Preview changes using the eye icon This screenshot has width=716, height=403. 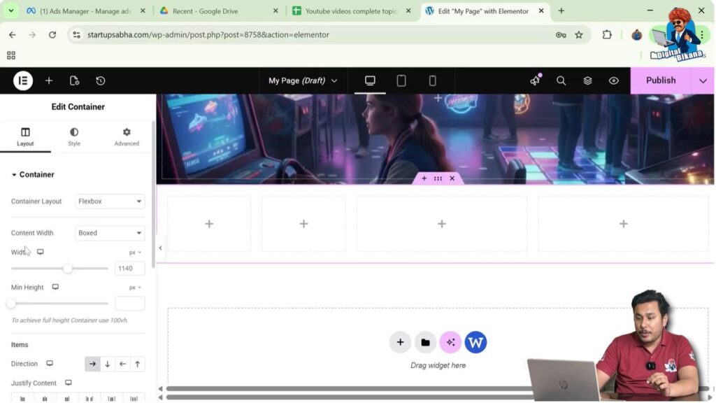(x=614, y=80)
